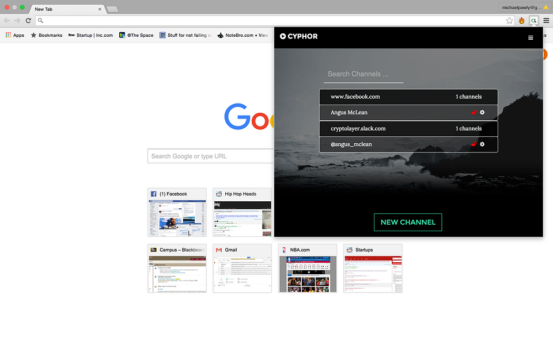Click the Search Google or type URL box
This screenshot has width=553, height=345.
click(x=211, y=156)
